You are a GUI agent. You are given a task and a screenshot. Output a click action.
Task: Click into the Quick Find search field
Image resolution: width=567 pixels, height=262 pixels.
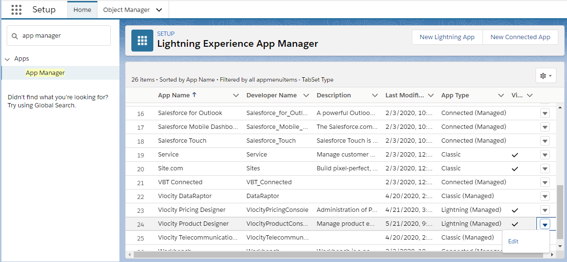click(59, 36)
